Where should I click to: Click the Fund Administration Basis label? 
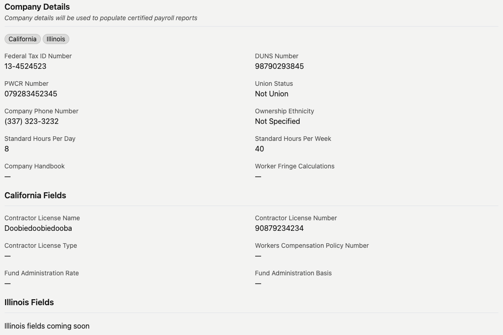(293, 273)
